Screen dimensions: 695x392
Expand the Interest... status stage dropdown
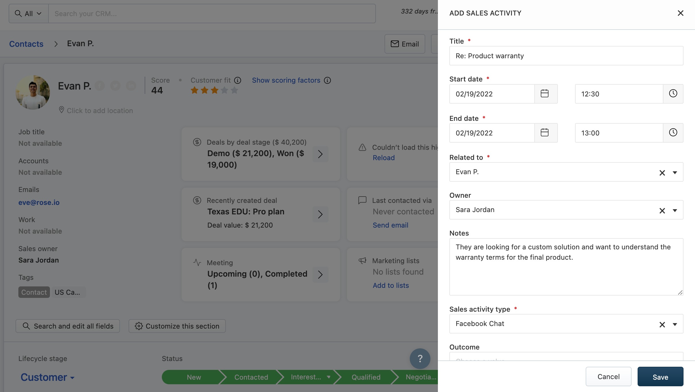(x=329, y=377)
